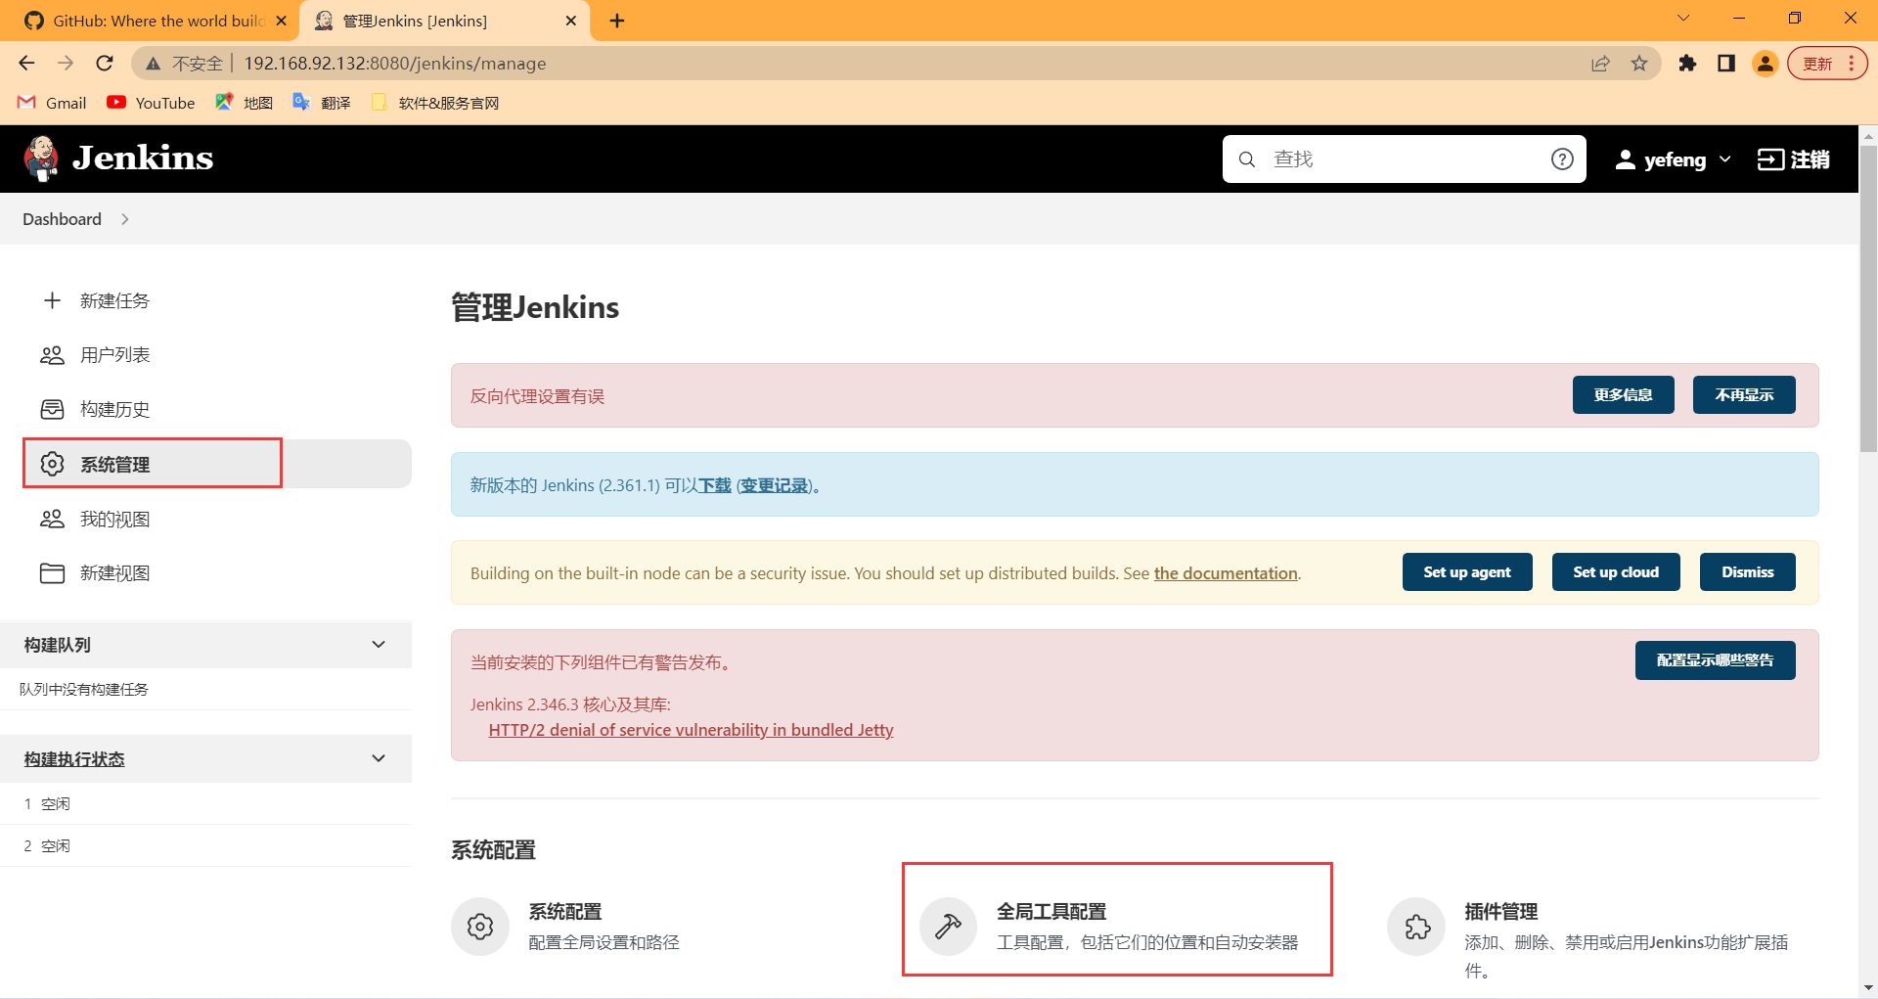Click the gear icon of 系统配置
The image size is (1878, 999).
click(x=480, y=926)
